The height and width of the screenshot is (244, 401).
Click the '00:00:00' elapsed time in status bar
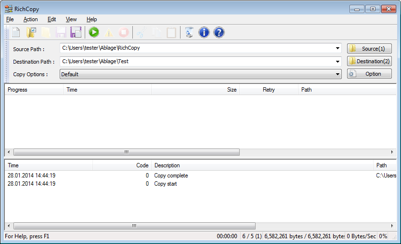pyautogui.click(x=227, y=236)
